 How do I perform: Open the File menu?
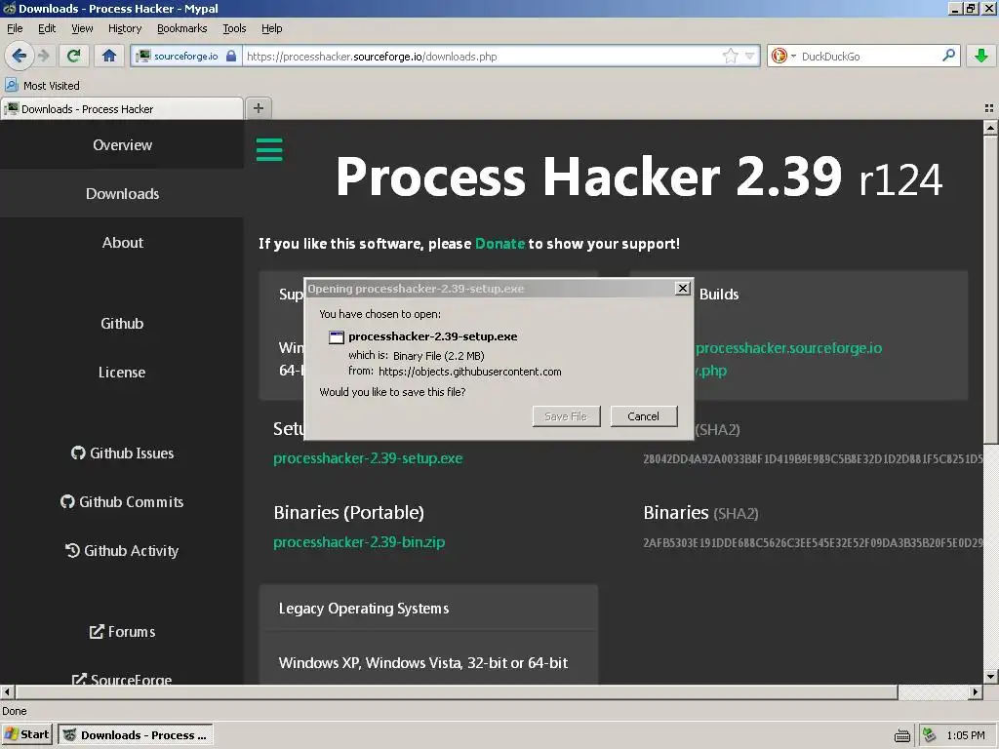point(15,28)
